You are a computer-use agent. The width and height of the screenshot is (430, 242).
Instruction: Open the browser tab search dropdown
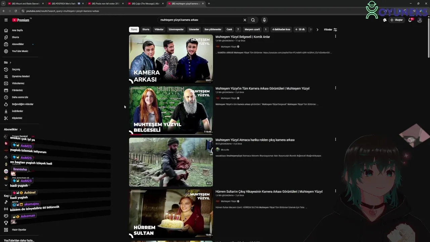3,4
